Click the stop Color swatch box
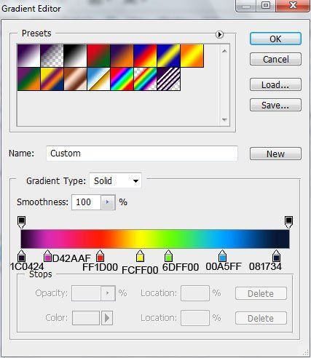Image resolution: width=311 pixels, height=358 pixels. [86, 318]
